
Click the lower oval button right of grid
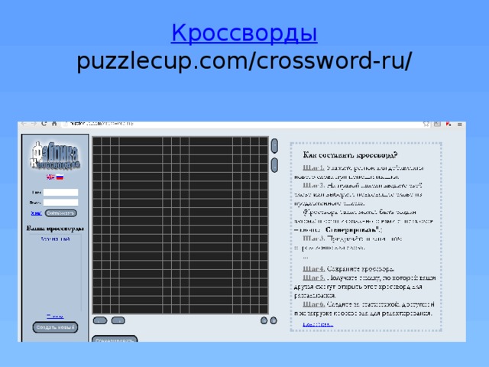click(x=274, y=165)
